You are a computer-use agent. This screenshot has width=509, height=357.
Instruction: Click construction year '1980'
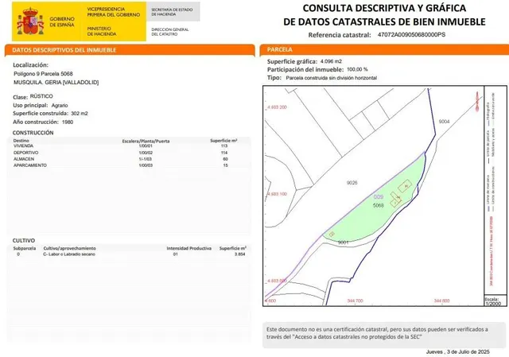coord(68,122)
